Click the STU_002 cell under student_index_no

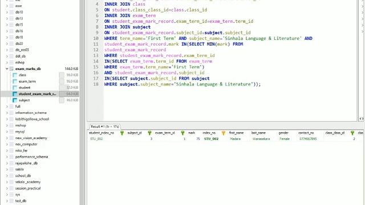[96, 139]
